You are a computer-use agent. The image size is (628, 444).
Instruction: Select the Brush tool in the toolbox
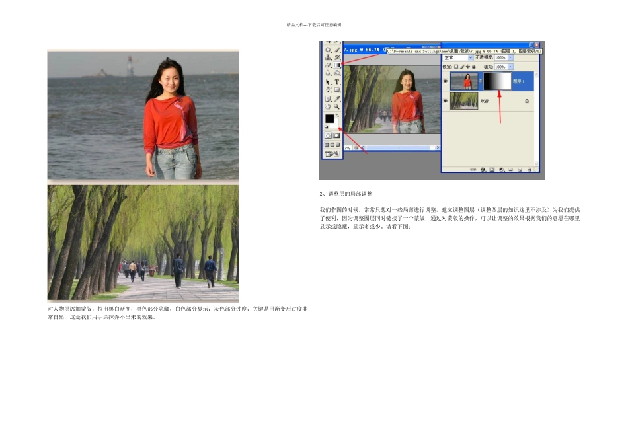click(x=338, y=50)
